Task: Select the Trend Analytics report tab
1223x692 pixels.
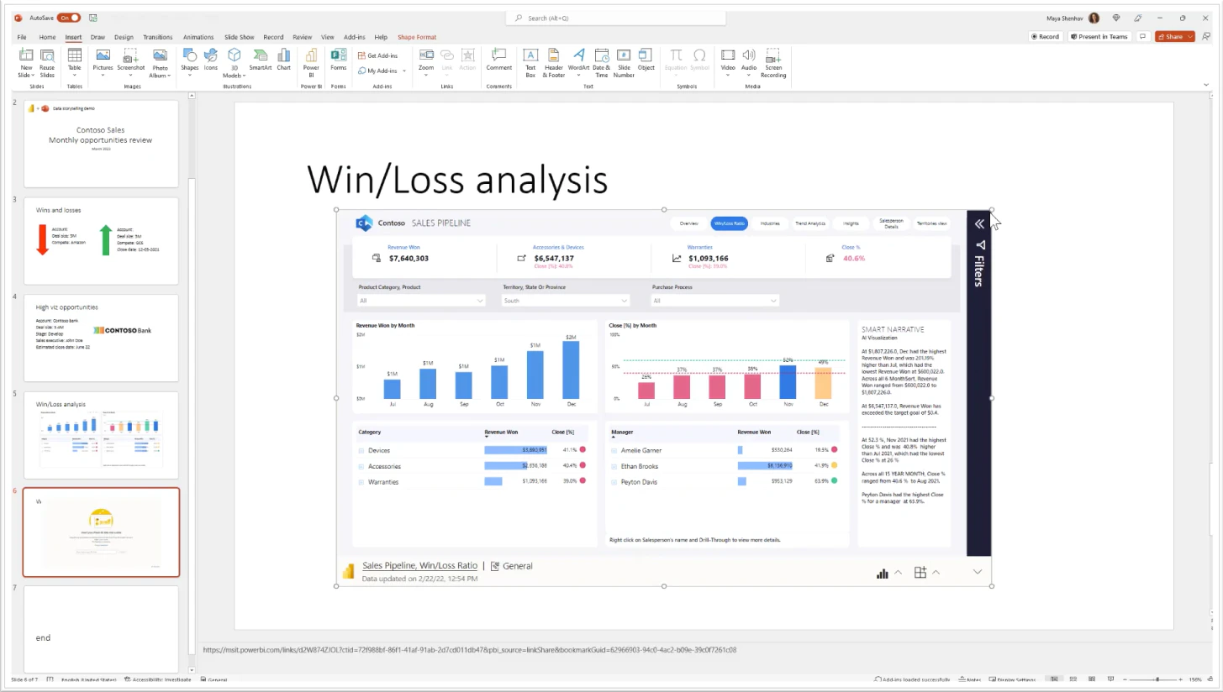Action: pos(810,223)
